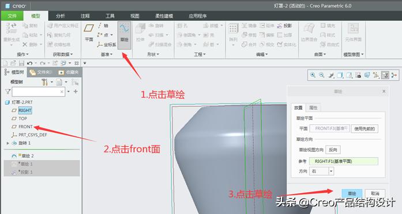
Task: Click the plus icon beside tree search box
Action: coord(76,91)
